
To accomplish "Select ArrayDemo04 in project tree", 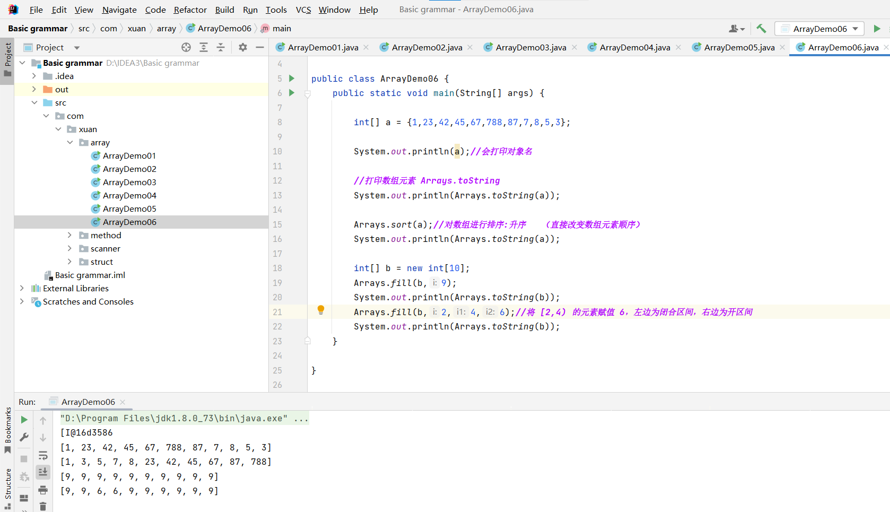I will (x=129, y=195).
